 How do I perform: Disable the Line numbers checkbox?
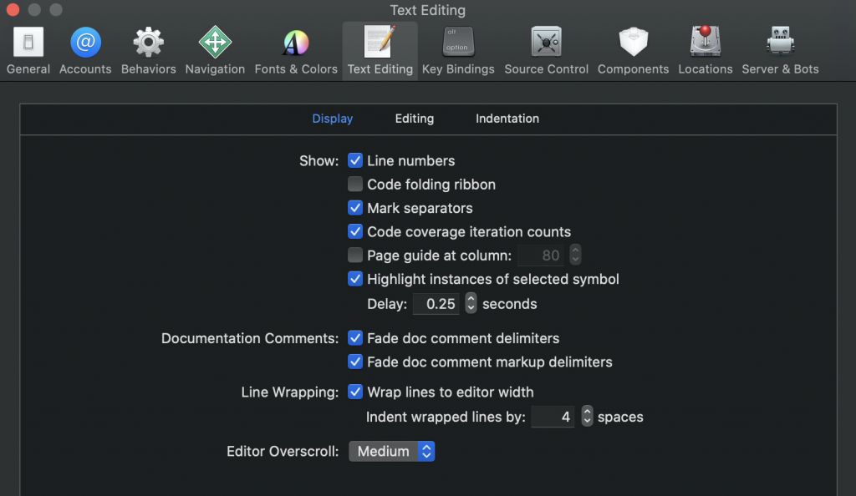coord(355,160)
